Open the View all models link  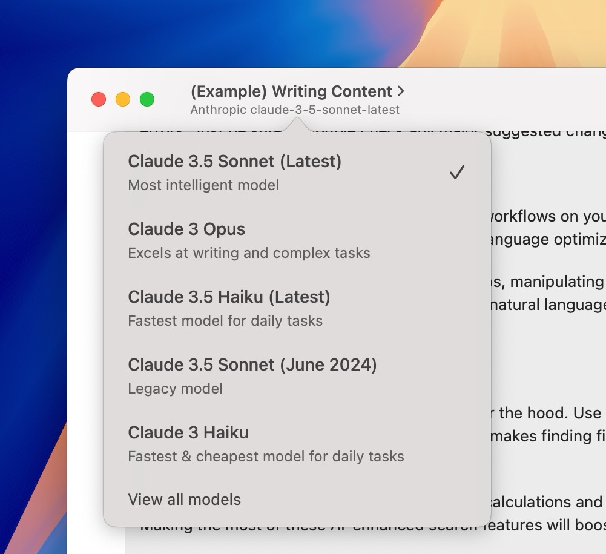184,500
